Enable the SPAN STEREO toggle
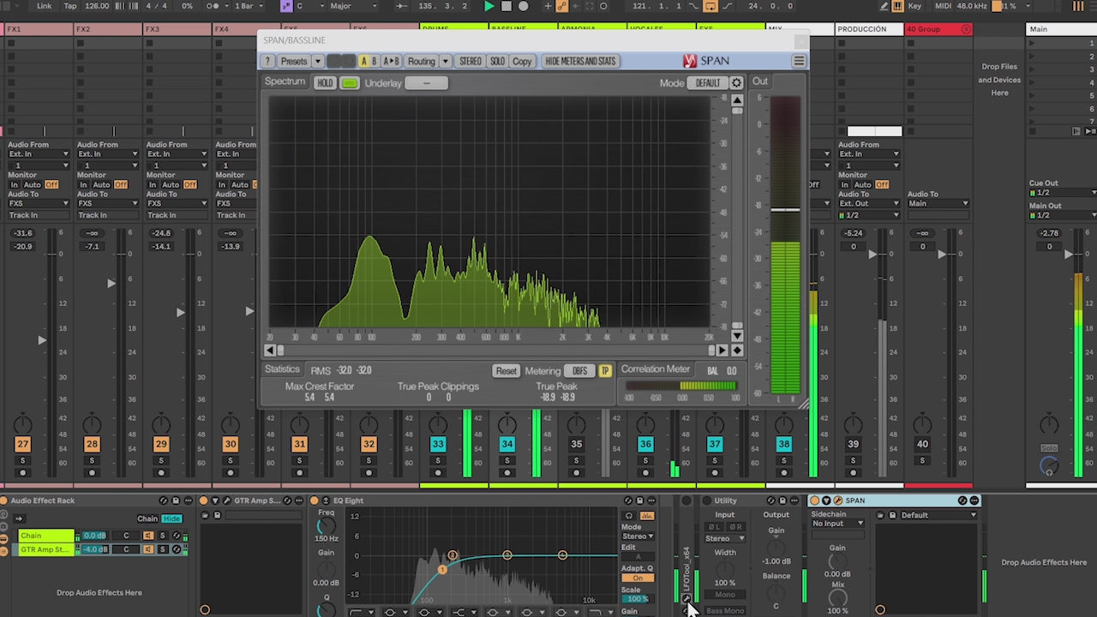The height and width of the screenshot is (617, 1097). [x=471, y=61]
